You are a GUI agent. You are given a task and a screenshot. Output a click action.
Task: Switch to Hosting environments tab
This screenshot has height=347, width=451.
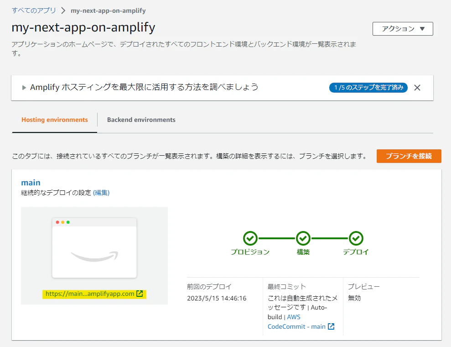pyautogui.click(x=55, y=120)
